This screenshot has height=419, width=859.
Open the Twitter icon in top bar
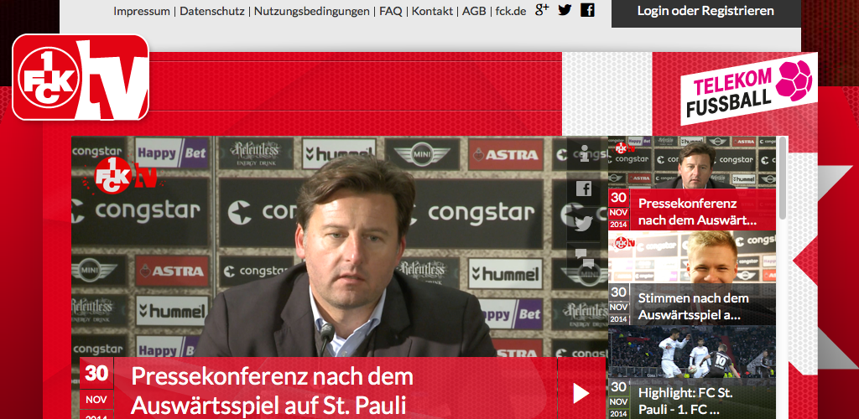click(565, 10)
